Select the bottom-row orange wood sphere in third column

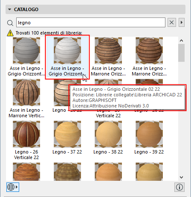click(108, 172)
